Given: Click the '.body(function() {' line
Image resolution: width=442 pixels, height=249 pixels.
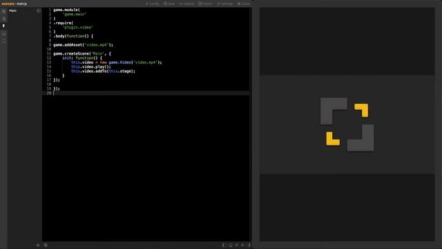Looking at the screenshot, I should (73, 36).
